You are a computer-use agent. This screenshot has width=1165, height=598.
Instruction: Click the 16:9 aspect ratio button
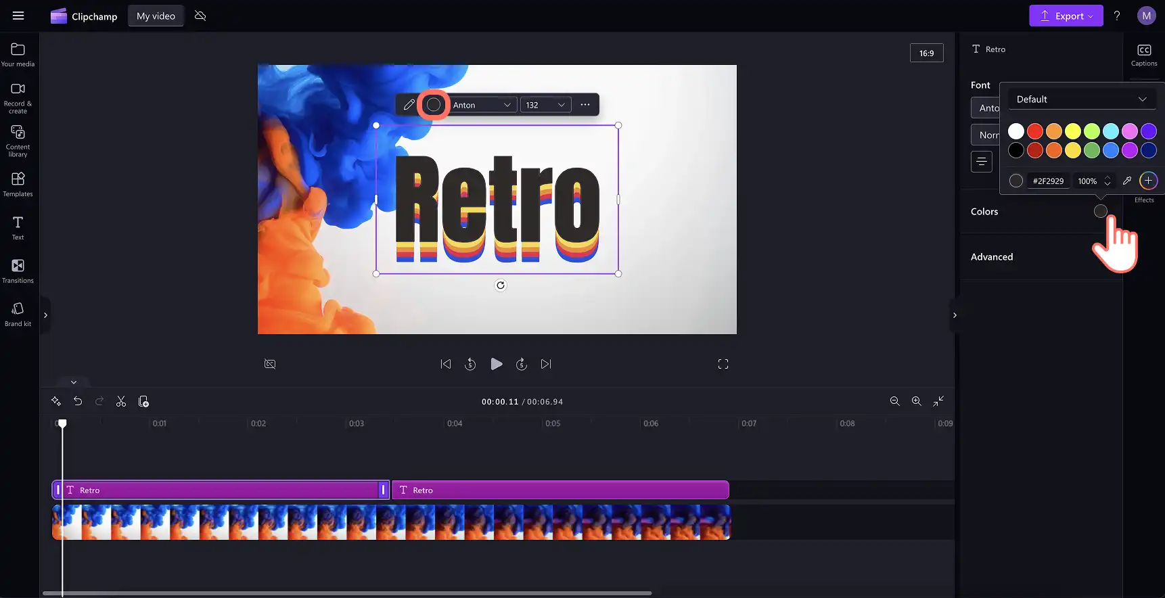click(x=927, y=53)
